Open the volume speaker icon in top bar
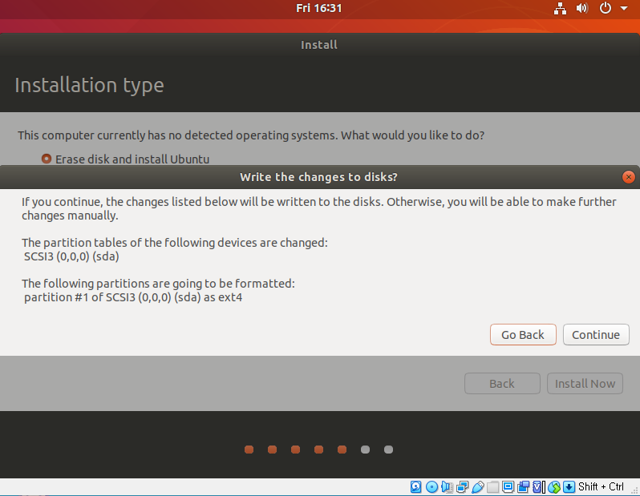The image size is (640, 496). [x=582, y=8]
